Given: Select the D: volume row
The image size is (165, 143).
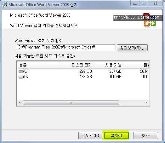Looking at the screenshot, I should pyautogui.click(x=83, y=77).
